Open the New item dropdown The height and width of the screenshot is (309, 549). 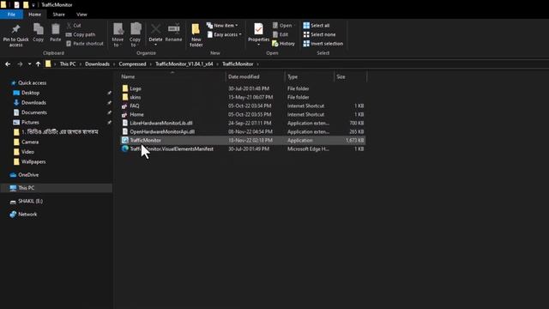222,26
